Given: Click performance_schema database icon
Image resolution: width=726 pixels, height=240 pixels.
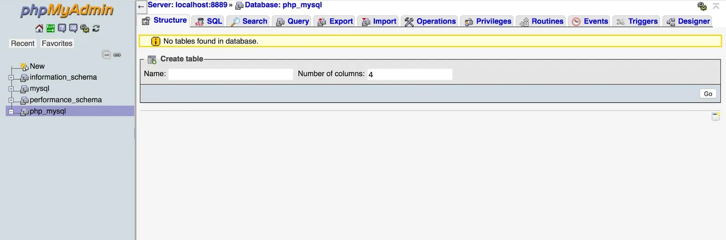Looking at the screenshot, I should click(x=25, y=100).
